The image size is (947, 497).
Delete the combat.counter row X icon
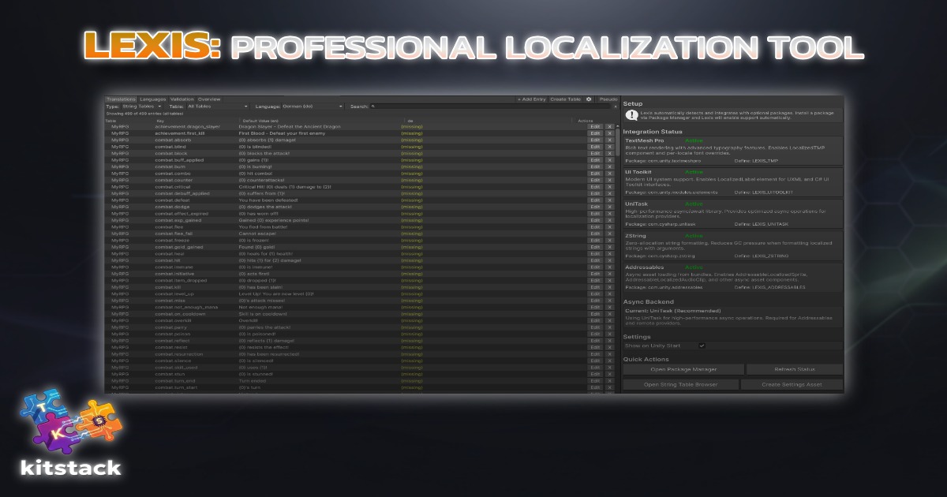coord(610,180)
